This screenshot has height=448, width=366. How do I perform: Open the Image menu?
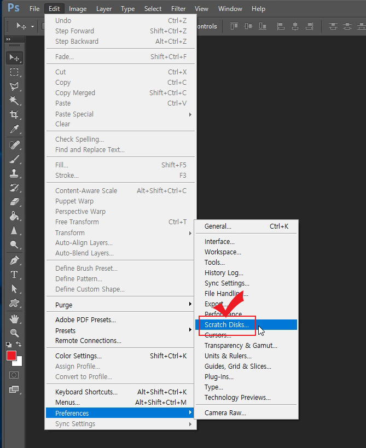point(78,9)
